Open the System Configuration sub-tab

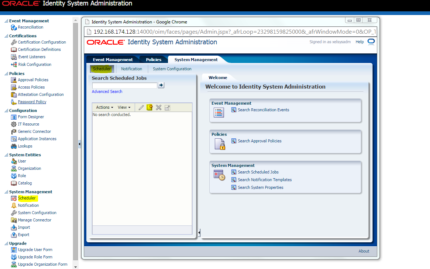click(x=172, y=69)
